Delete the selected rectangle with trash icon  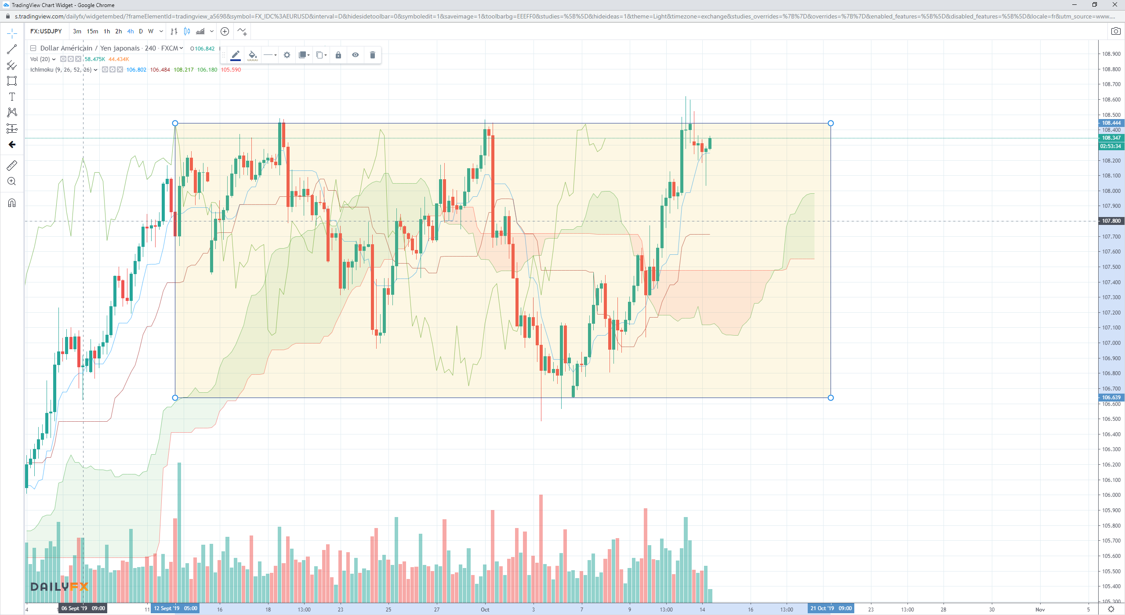click(372, 55)
